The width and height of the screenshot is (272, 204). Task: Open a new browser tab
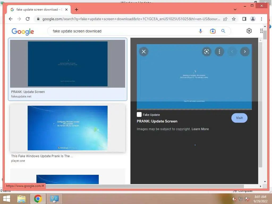pos(76,10)
